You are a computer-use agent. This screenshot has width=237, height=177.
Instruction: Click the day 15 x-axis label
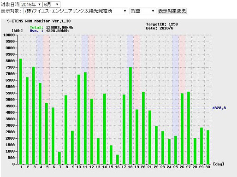click(x=111, y=167)
